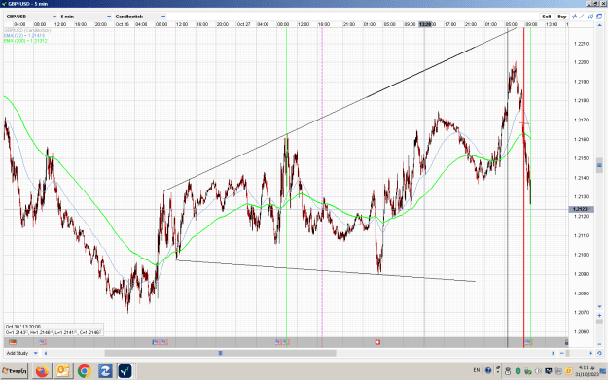
Task: Open the GBP/USD symbol dropdown
Action: tap(31, 17)
